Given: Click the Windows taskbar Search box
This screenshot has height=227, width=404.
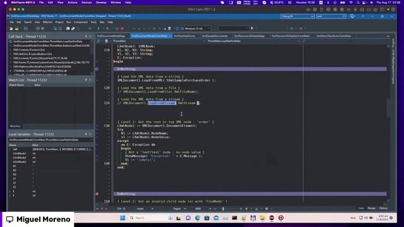Looking at the screenshot, I should 151,218.
